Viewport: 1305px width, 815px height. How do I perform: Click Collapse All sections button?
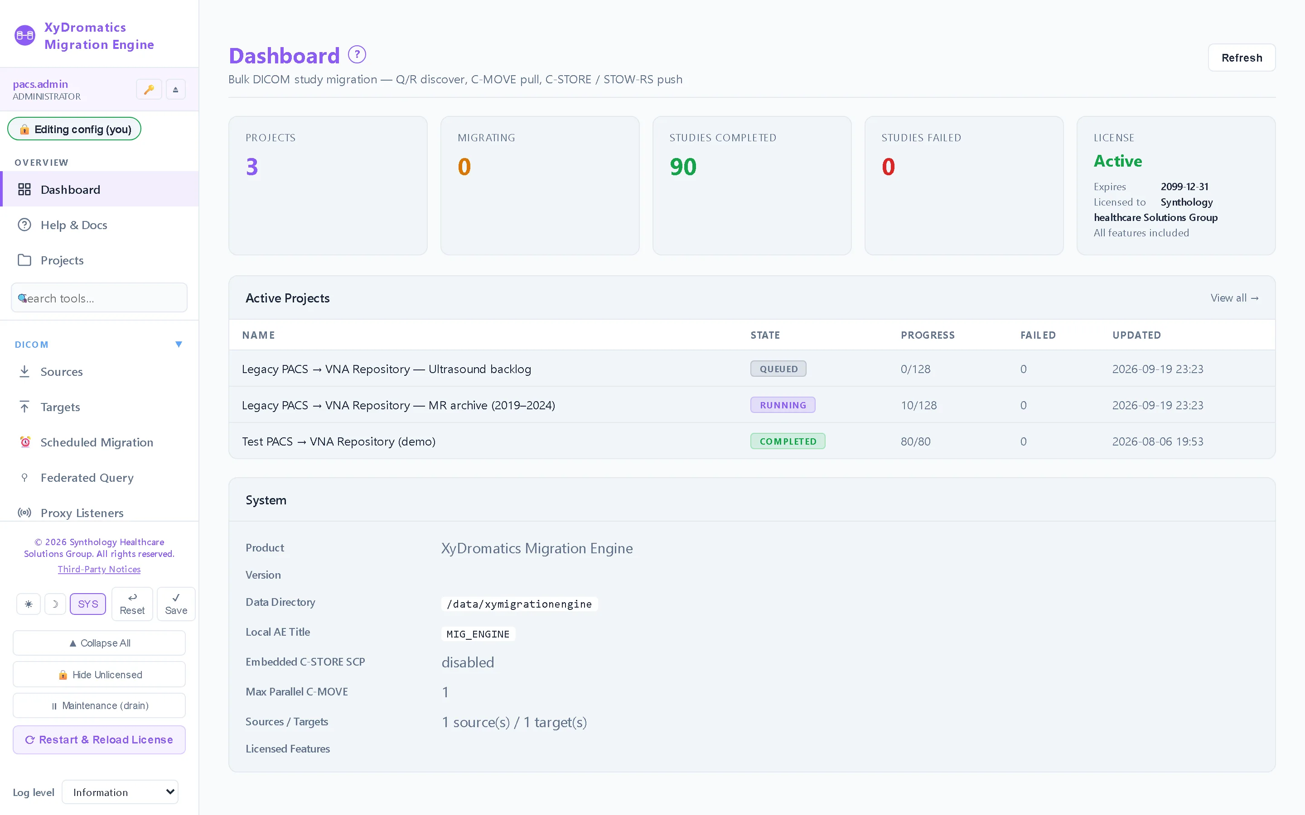[99, 643]
